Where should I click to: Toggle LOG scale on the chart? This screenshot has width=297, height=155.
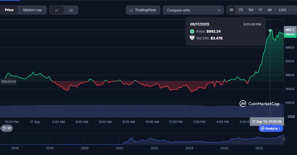pyautogui.click(x=282, y=10)
